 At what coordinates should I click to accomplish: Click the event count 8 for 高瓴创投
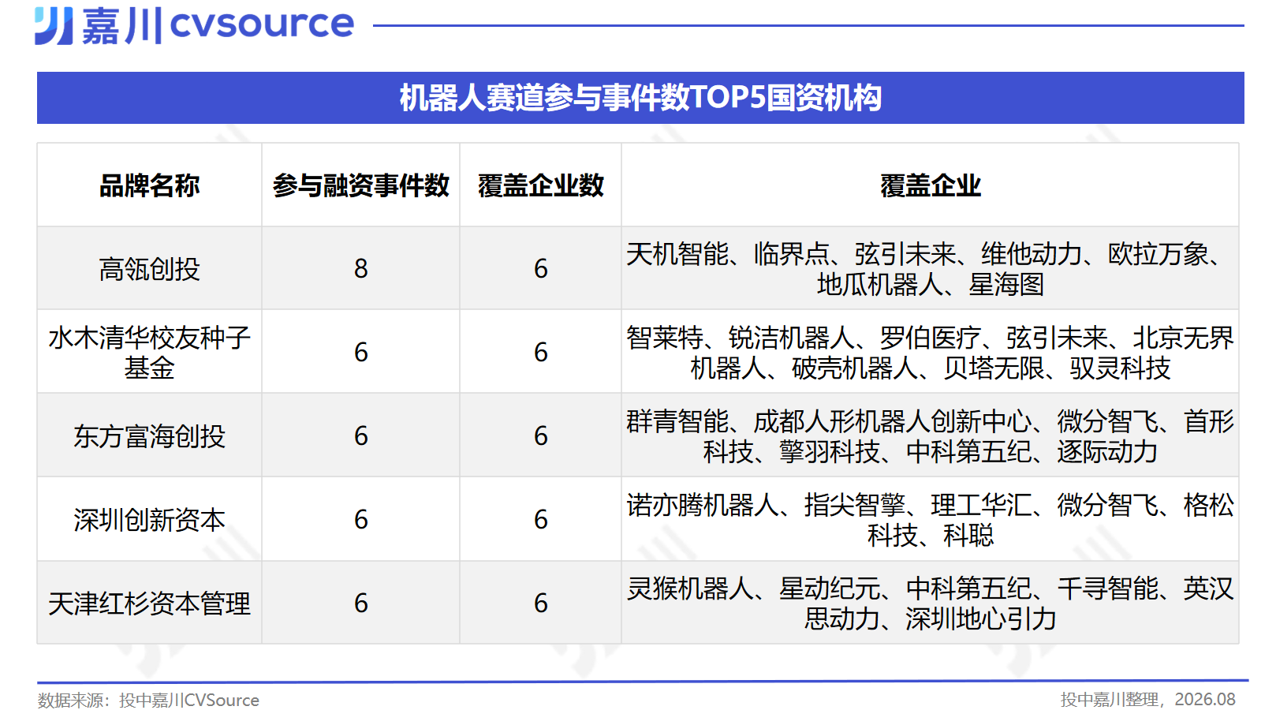pyautogui.click(x=360, y=269)
